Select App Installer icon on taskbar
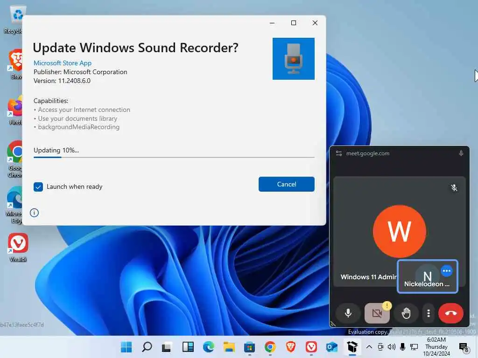Screen dimensions: 478x358 coord(352,347)
